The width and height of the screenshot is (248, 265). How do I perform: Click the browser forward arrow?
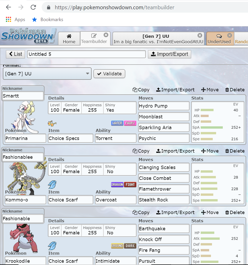(x=21, y=7)
